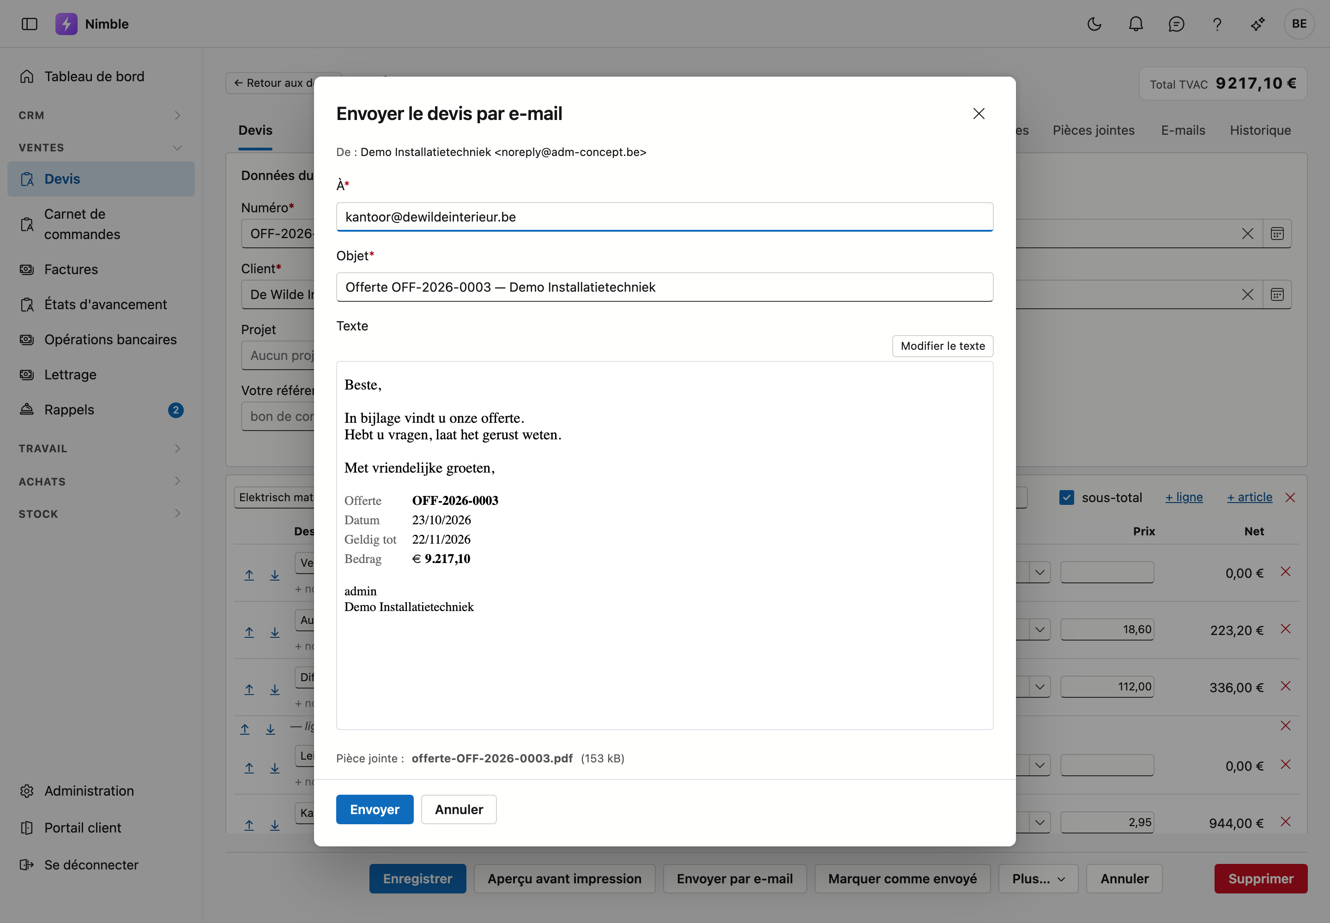1330x923 pixels.
Task: Select the Devis tab
Action: (x=255, y=130)
